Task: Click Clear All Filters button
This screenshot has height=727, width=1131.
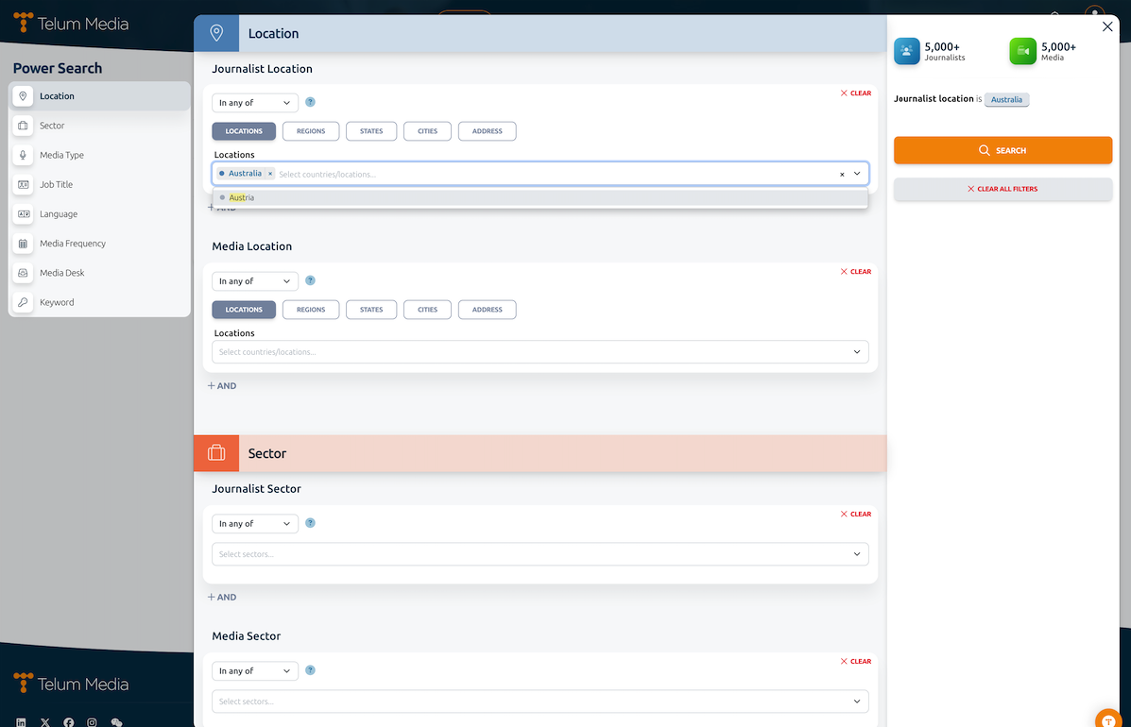Action: (1002, 189)
